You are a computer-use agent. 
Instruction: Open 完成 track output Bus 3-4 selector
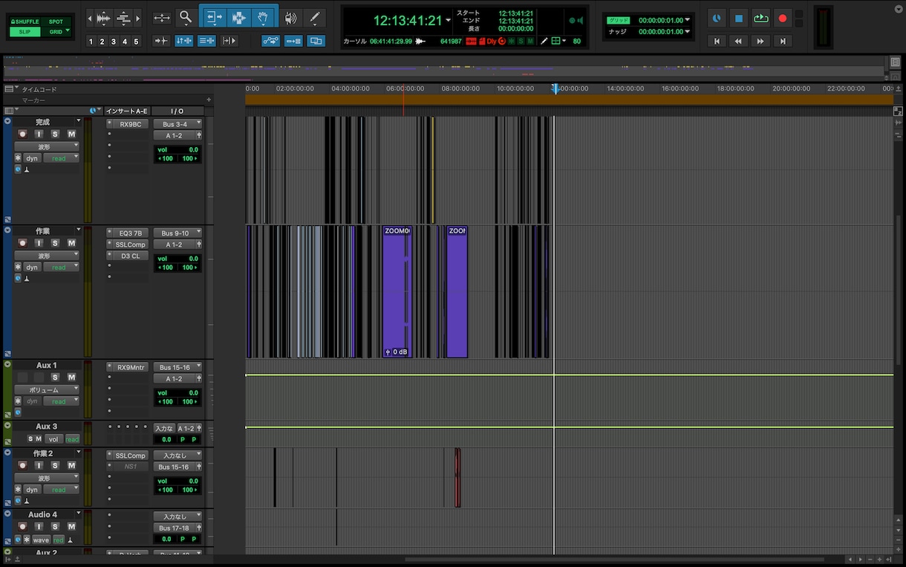[177, 124]
